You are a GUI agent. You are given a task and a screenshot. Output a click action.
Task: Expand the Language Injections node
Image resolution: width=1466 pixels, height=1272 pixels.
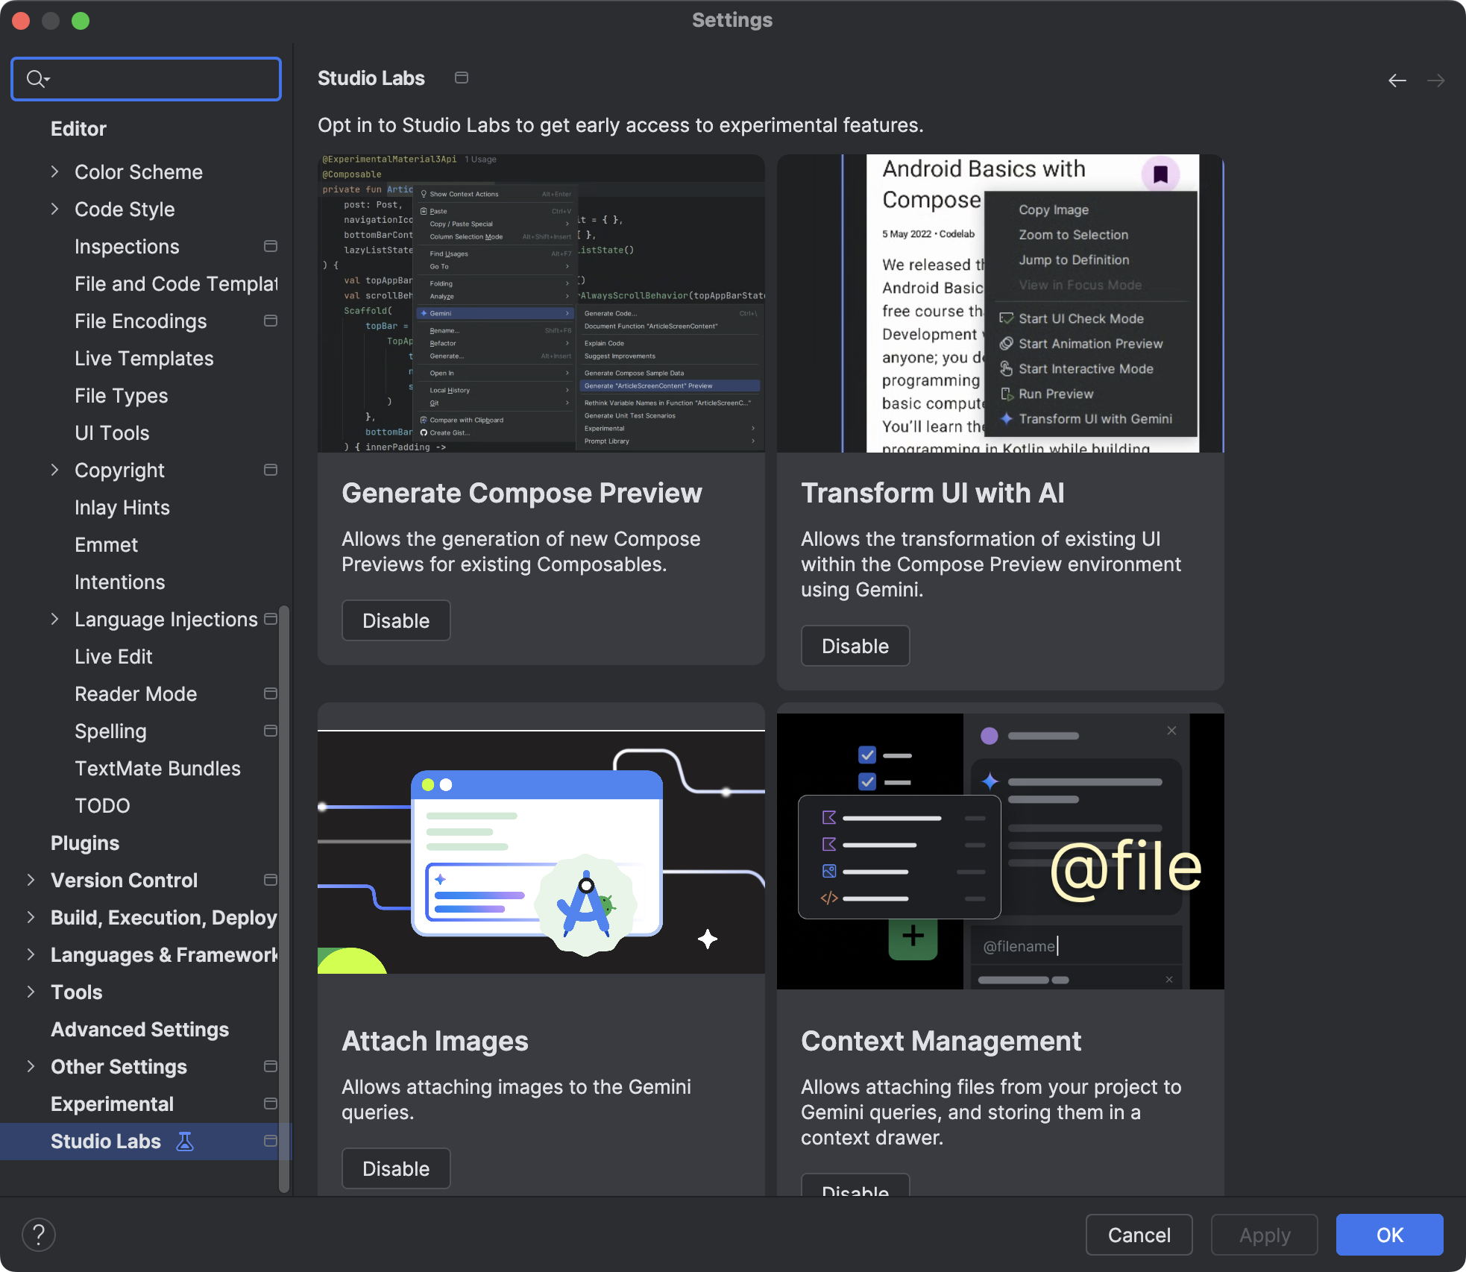[56, 619]
